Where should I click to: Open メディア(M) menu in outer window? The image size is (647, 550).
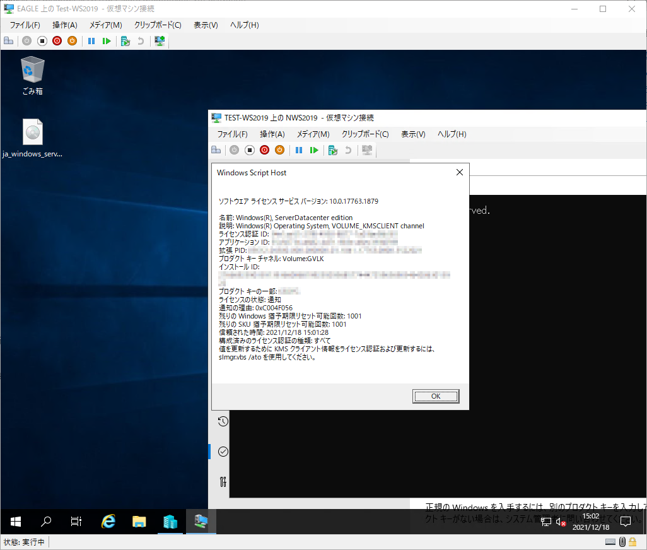click(106, 25)
